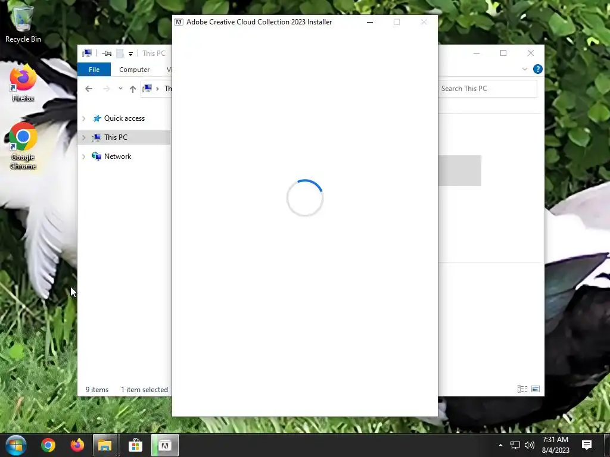This screenshot has height=457, width=610.
Task: Click the New folder quick access icon
Action: pos(120,53)
